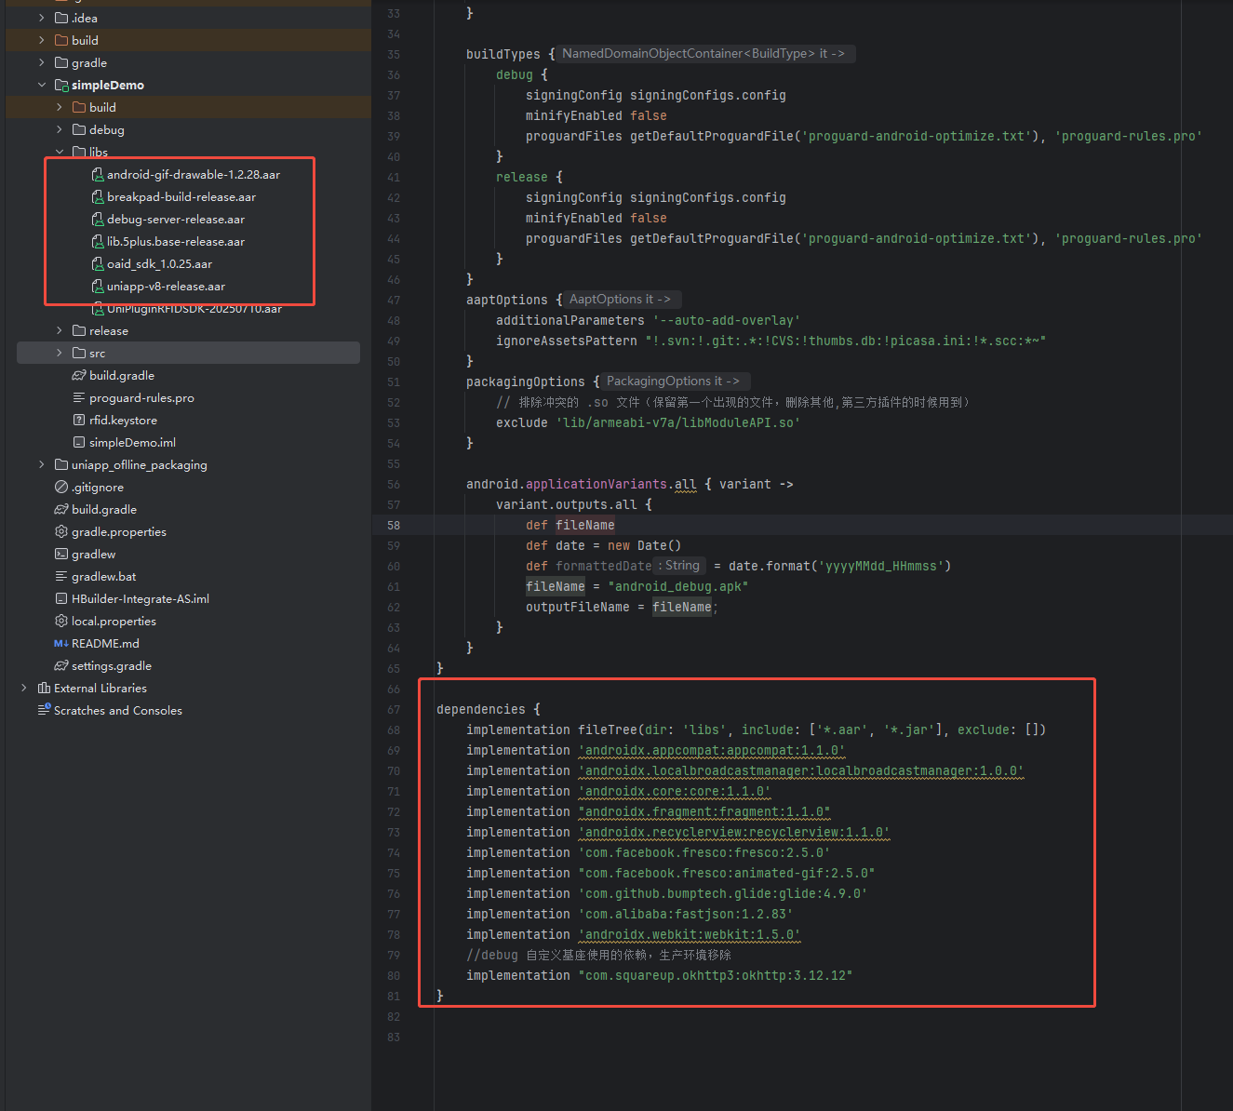
Task: Expand External Libraries chevron
Action: point(23,688)
